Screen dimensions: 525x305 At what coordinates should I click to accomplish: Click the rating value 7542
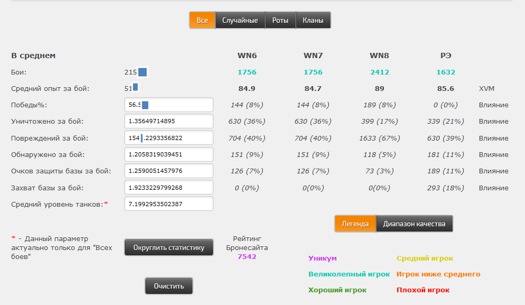click(x=247, y=256)
